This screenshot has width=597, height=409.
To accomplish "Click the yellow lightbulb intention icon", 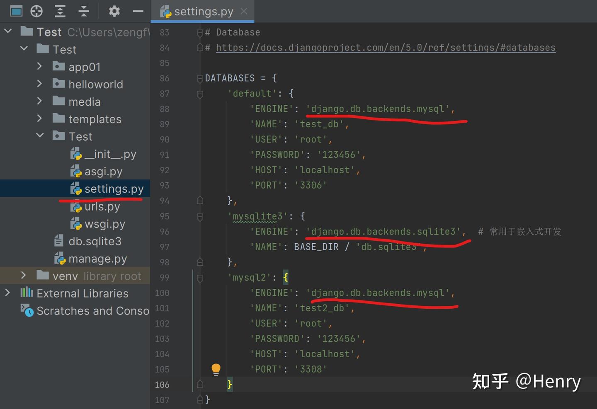I will [216, 369].
